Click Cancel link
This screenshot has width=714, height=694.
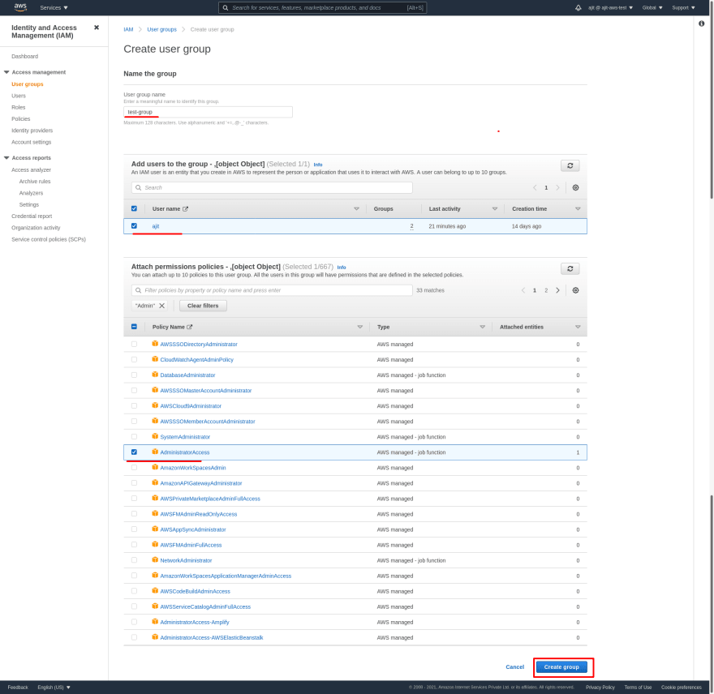(x=514, y=666)
